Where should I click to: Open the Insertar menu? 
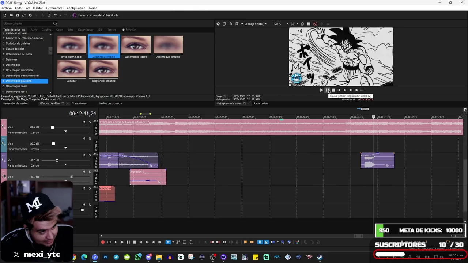point(38,8)
